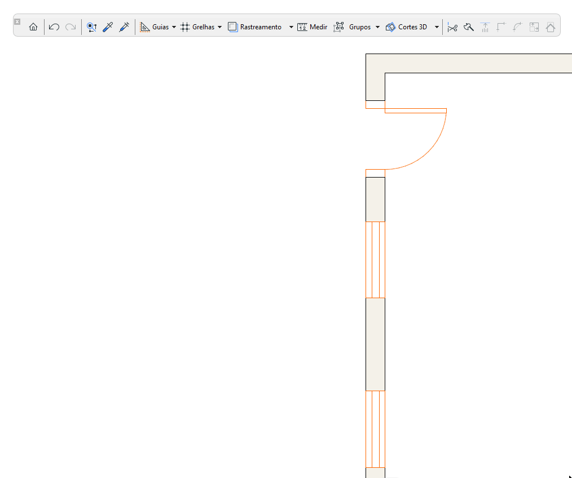572x478 pixels.
Task: Open Find & Select with the magnifier icon
Action: (92, 26)
